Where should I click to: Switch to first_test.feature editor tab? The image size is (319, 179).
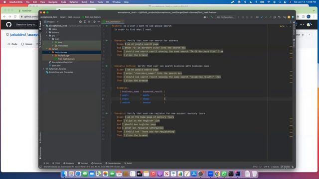(113, 22)
